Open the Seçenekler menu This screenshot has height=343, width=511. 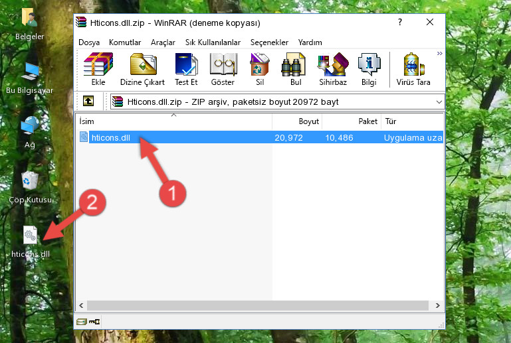269,42
